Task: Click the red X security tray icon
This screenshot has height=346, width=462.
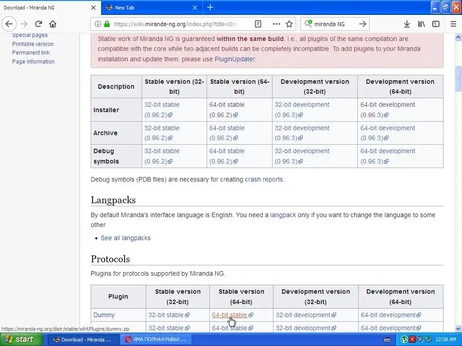Action: (x=412, y=340)
